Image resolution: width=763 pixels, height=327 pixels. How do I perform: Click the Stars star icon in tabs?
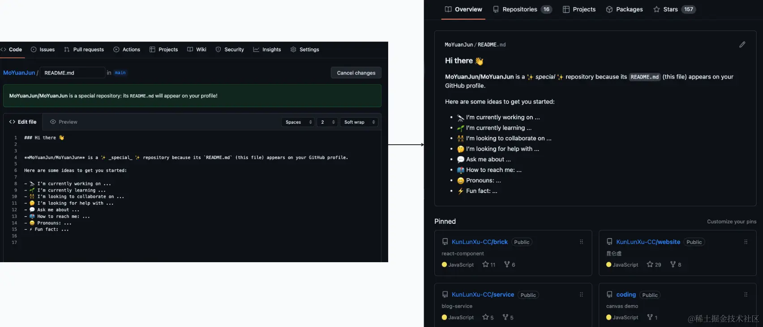(656, 9)
